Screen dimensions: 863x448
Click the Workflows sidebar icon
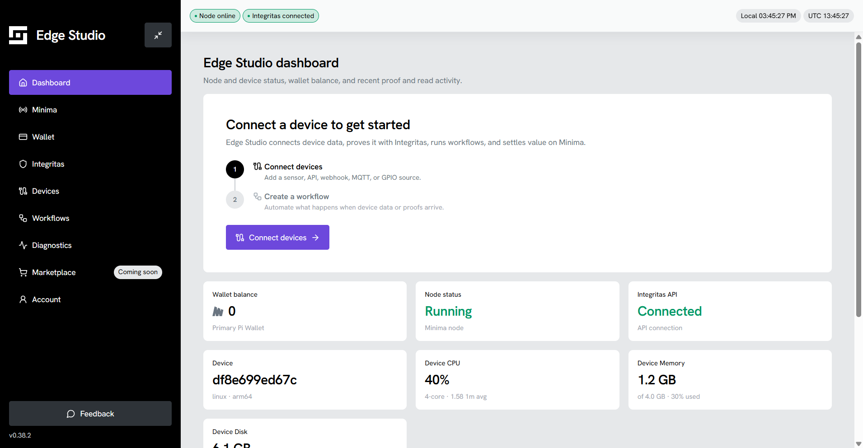click(23, 218)
